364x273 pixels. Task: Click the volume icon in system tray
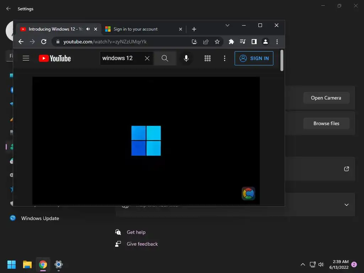pos(321,264)
